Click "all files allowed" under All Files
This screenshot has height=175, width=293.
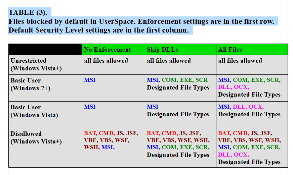coord(240,61)
